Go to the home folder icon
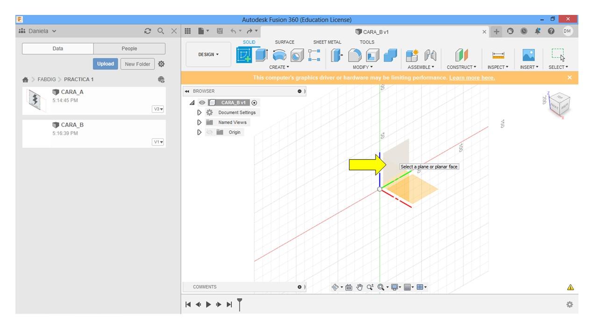The height and width of the screenshot is (336, 598). (25, 80)
